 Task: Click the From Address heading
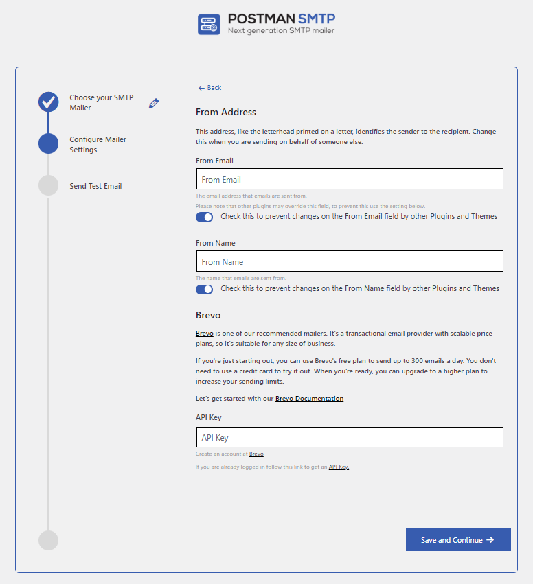(x=226, y=112)
